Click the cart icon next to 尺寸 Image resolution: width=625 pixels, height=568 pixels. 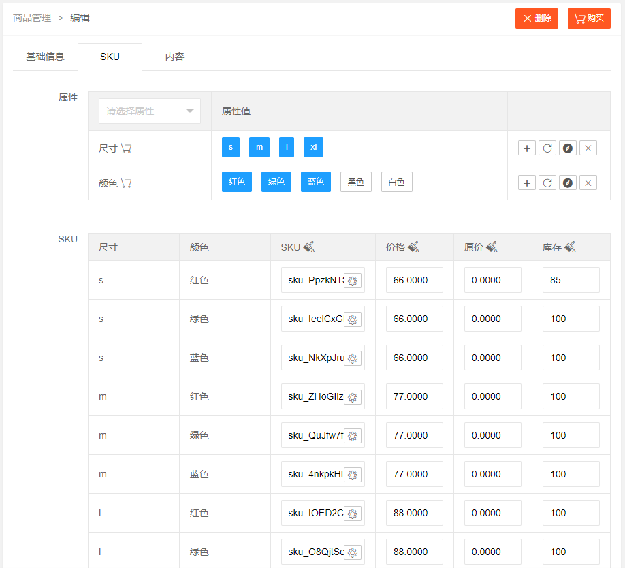(126, 148)
